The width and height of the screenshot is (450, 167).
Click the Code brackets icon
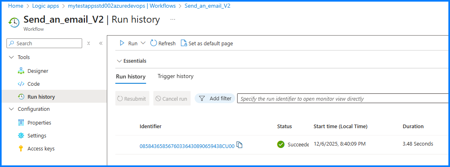click(21, 84)
